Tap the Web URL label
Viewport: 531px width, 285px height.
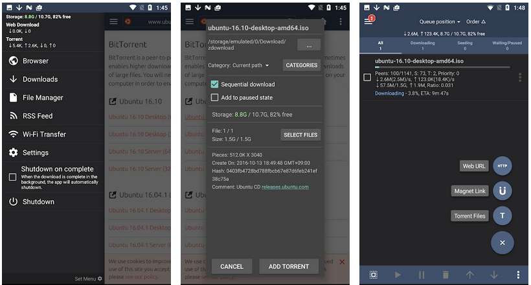point(474,166)
